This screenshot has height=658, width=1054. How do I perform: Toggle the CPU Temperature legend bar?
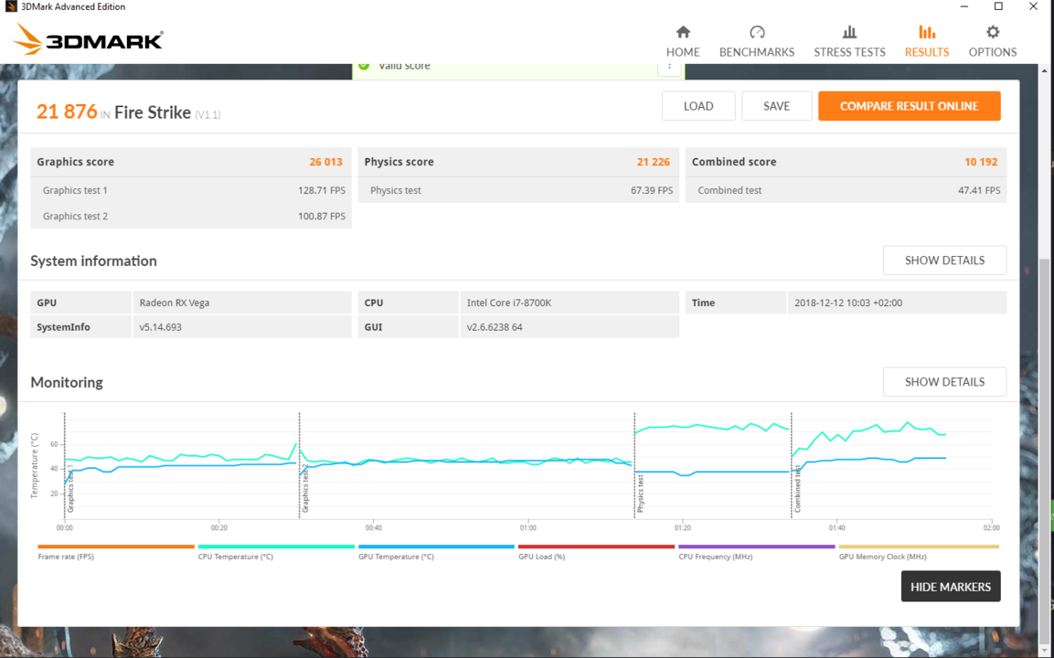click(275, 547)
